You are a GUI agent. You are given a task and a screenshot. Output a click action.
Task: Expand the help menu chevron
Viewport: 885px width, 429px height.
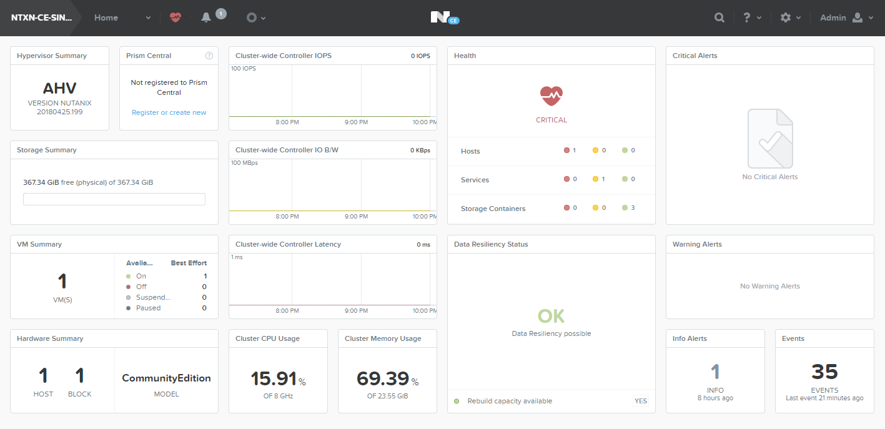tap(759, 18)
